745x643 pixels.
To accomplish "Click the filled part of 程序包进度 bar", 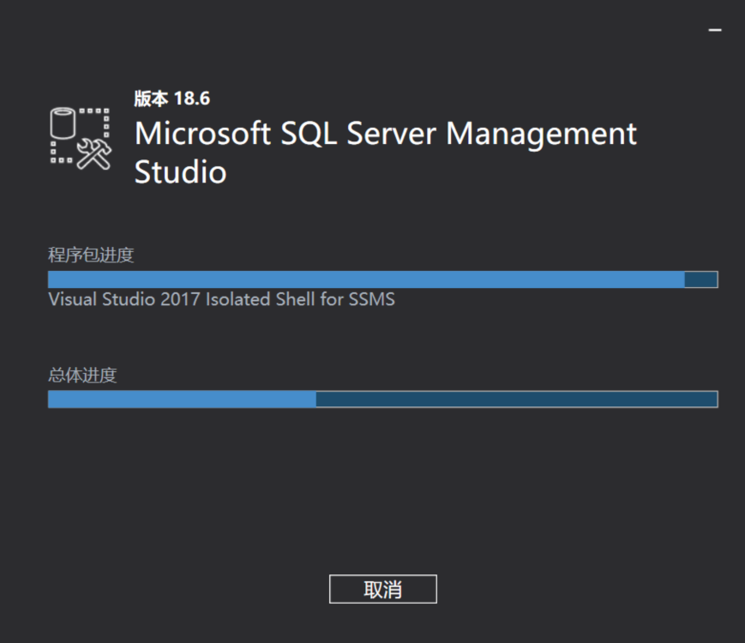I will [x=366, y=279].
